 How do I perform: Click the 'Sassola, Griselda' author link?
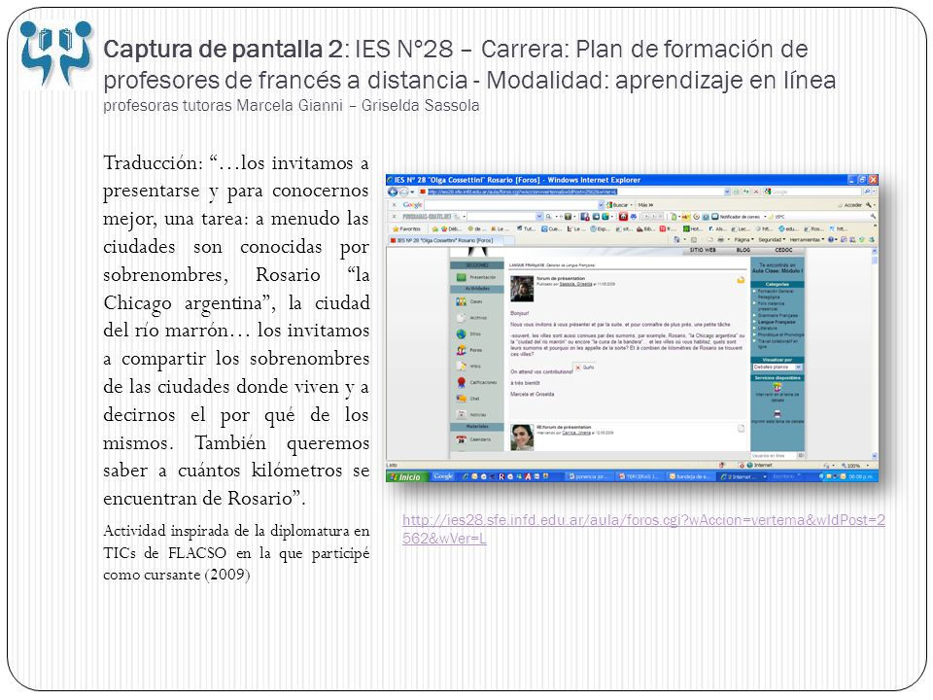tap(576, 285)
